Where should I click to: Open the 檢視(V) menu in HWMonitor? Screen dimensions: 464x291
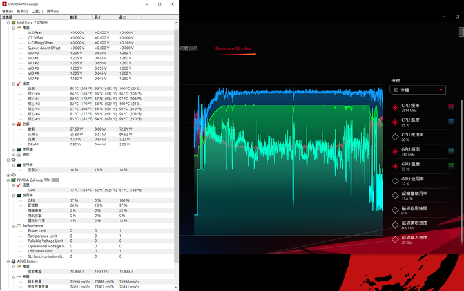(x=22, y=11)
